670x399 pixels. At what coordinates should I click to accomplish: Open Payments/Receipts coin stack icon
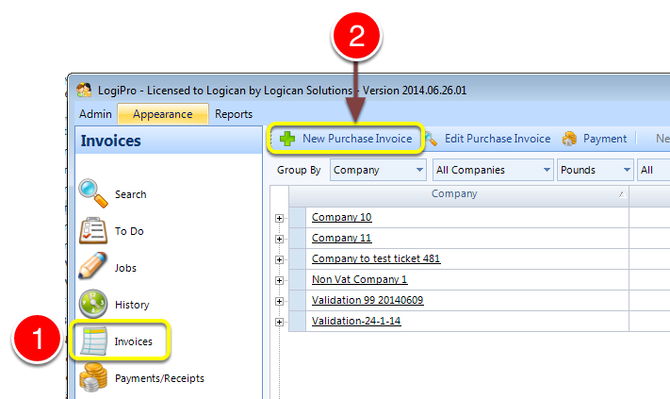coord(93,377)
